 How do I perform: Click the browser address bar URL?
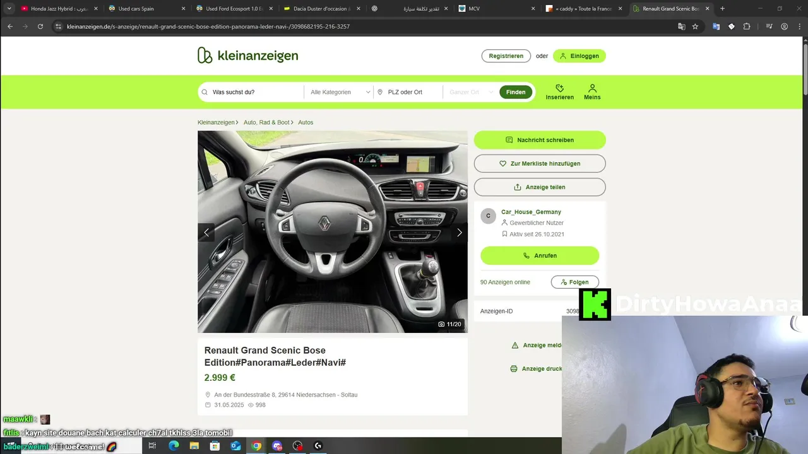point(208,26)
